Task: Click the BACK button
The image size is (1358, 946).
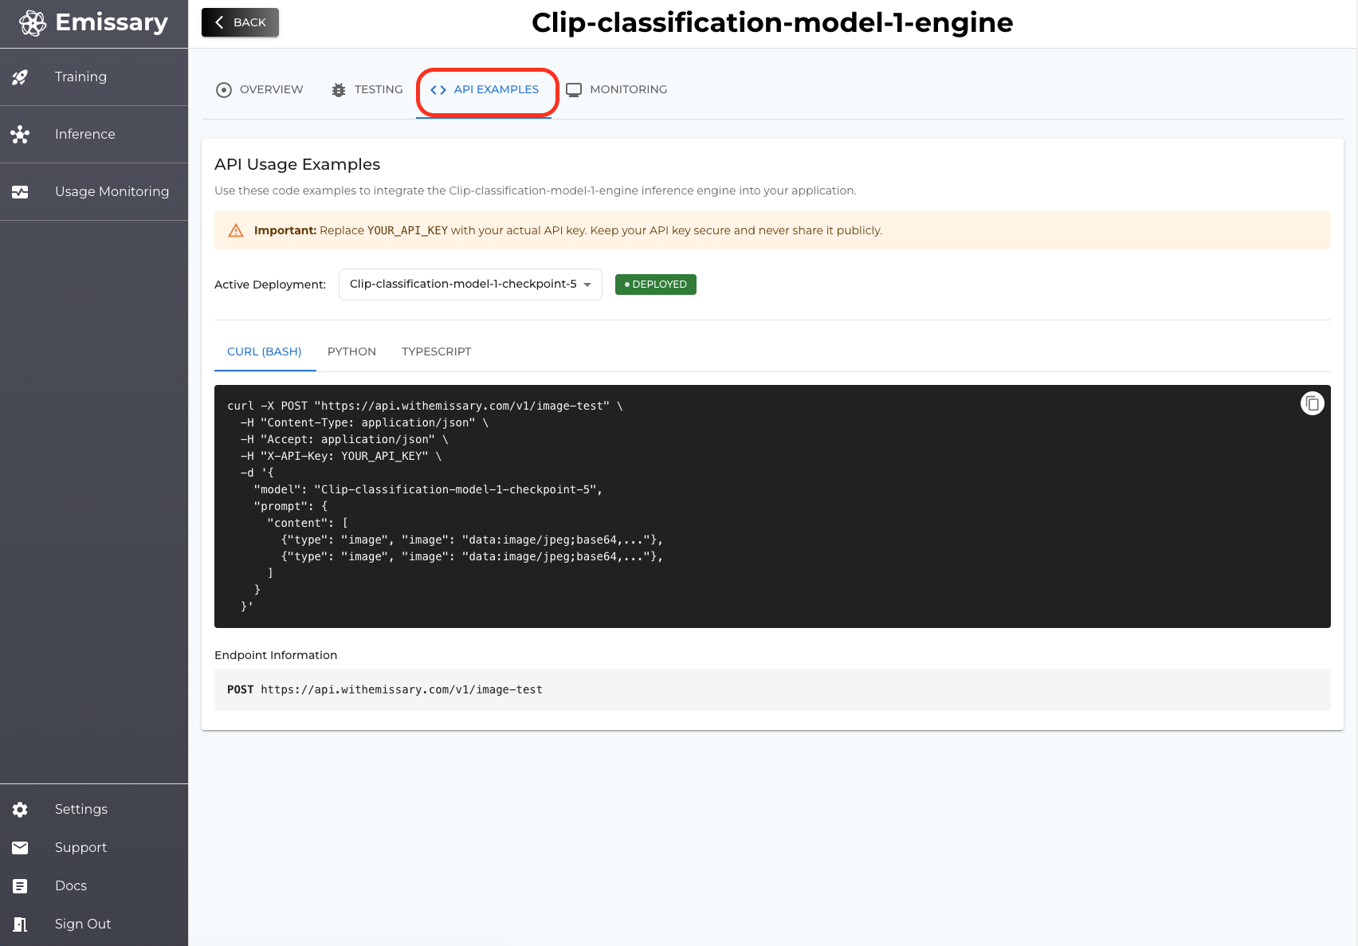Action: pos(240,22)
